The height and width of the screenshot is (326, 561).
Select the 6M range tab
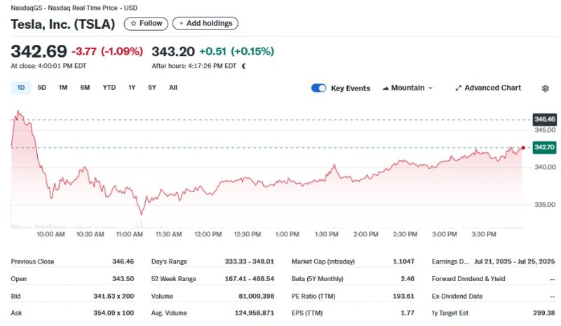coord(85,88)
